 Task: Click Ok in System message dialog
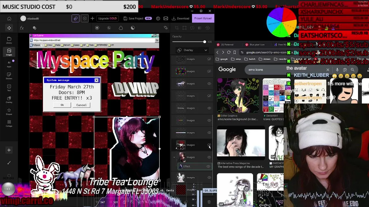point(62,105)
